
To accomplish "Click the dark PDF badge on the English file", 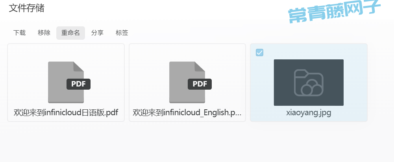I will [x=200, y=84].
